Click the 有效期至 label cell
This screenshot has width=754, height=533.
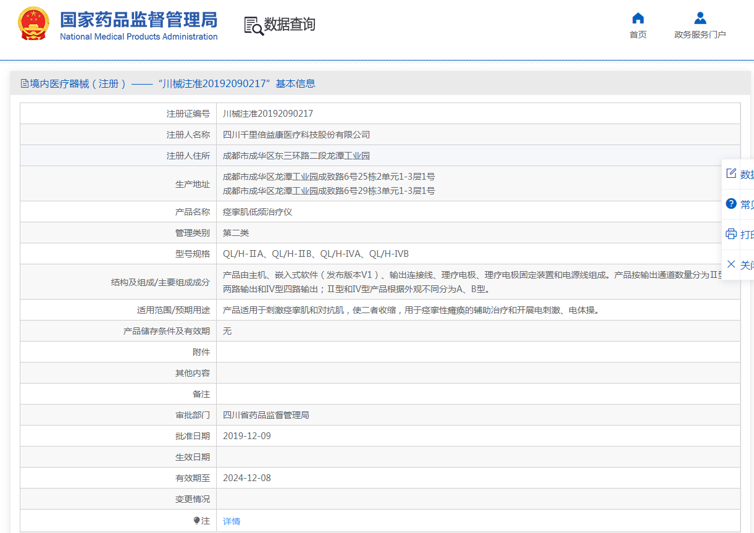119,478
